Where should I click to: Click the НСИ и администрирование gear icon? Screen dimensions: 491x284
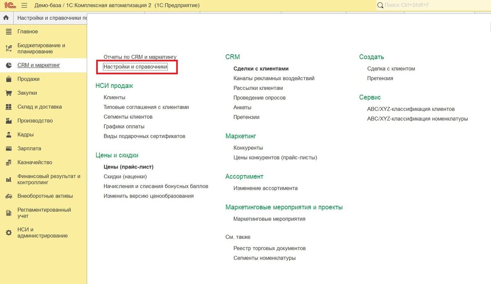[x=9, y=233]
